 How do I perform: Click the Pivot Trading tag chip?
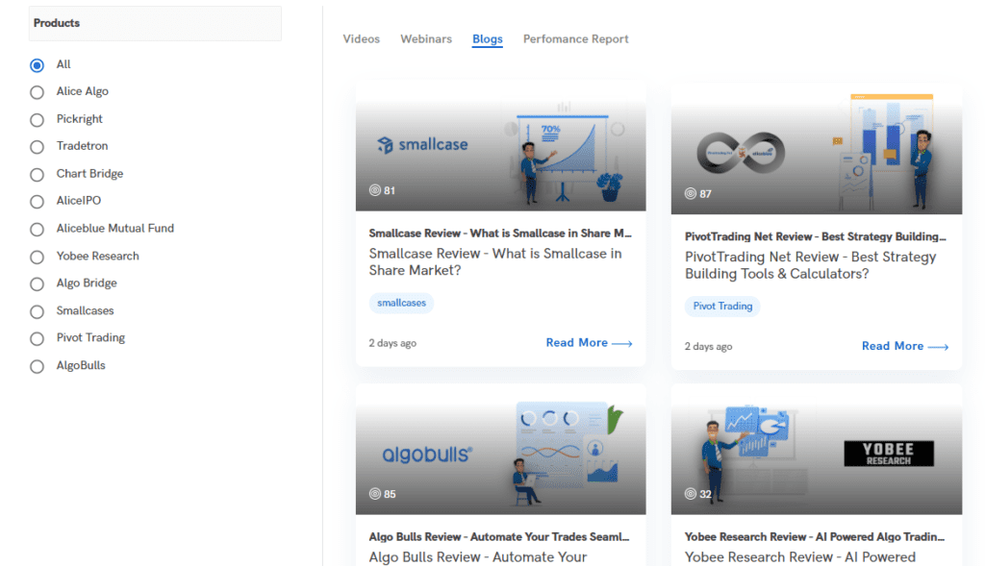tap(722, 307)
